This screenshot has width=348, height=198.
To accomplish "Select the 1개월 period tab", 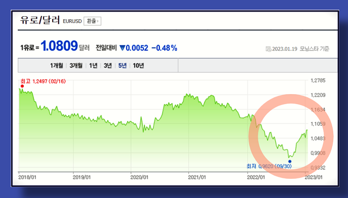I will click(x=56, y=66).
